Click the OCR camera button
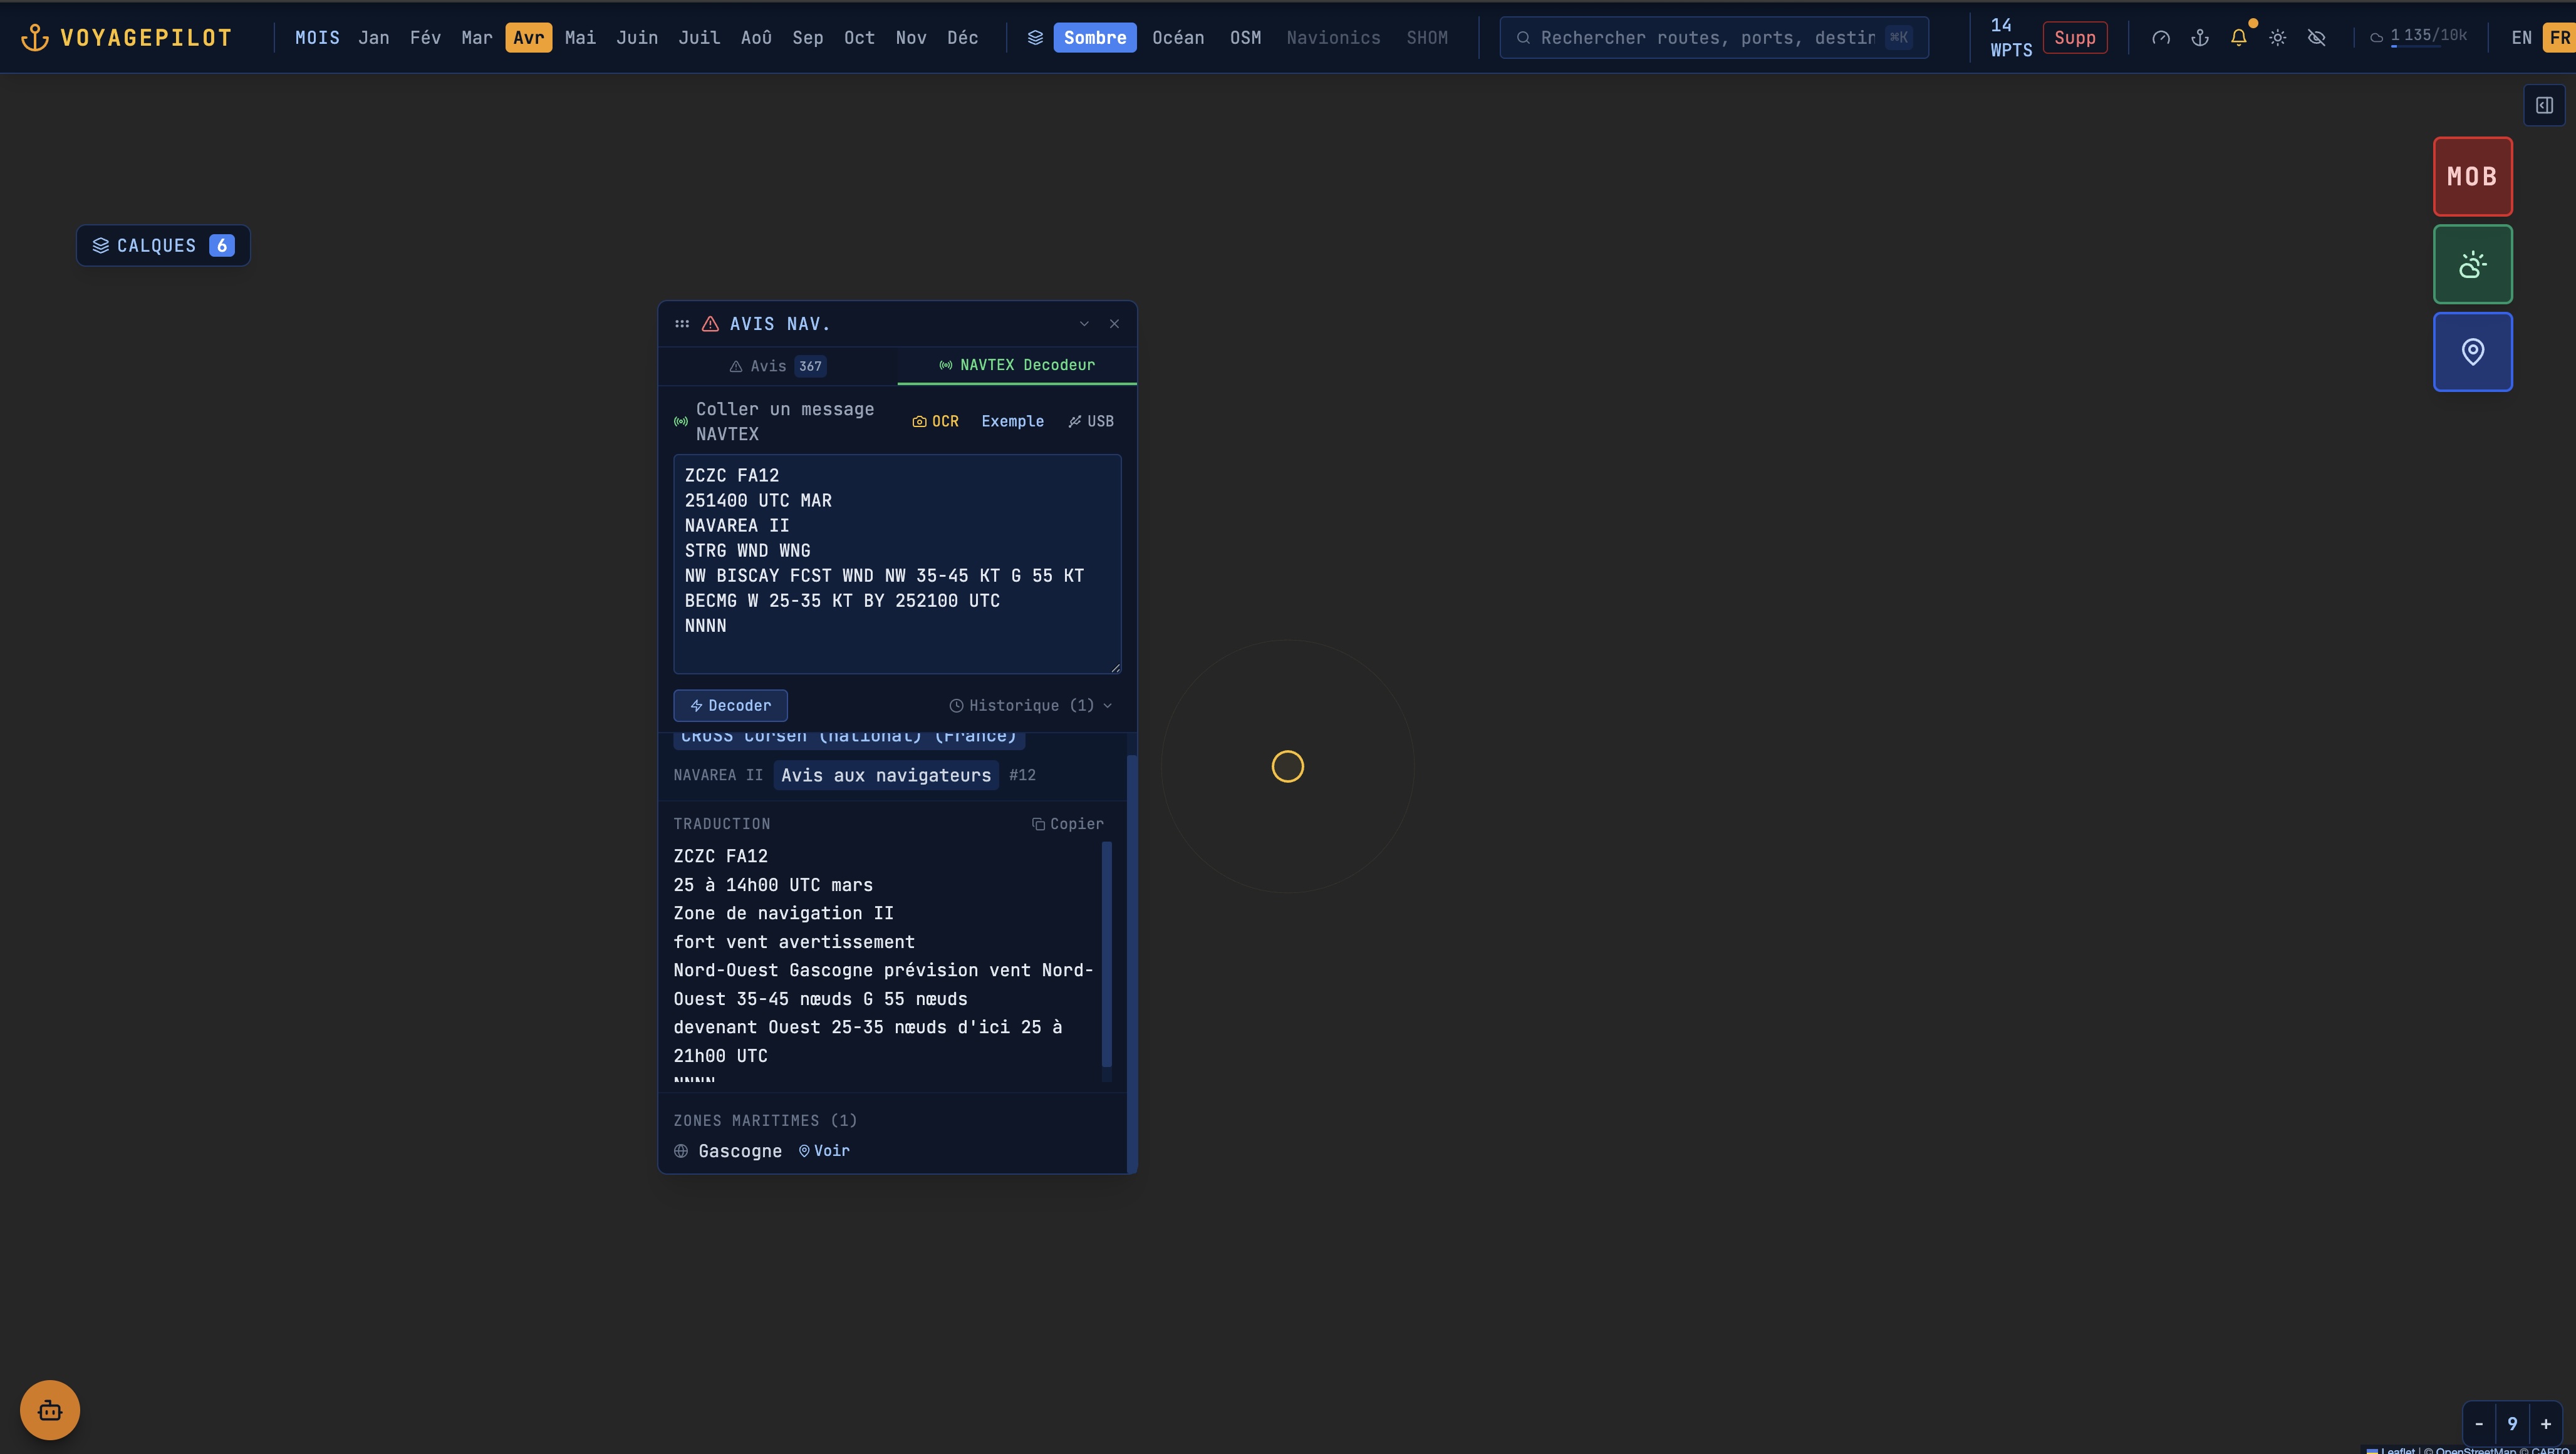The height and width of the screenshot is (1454, 2576). point(935,421)
